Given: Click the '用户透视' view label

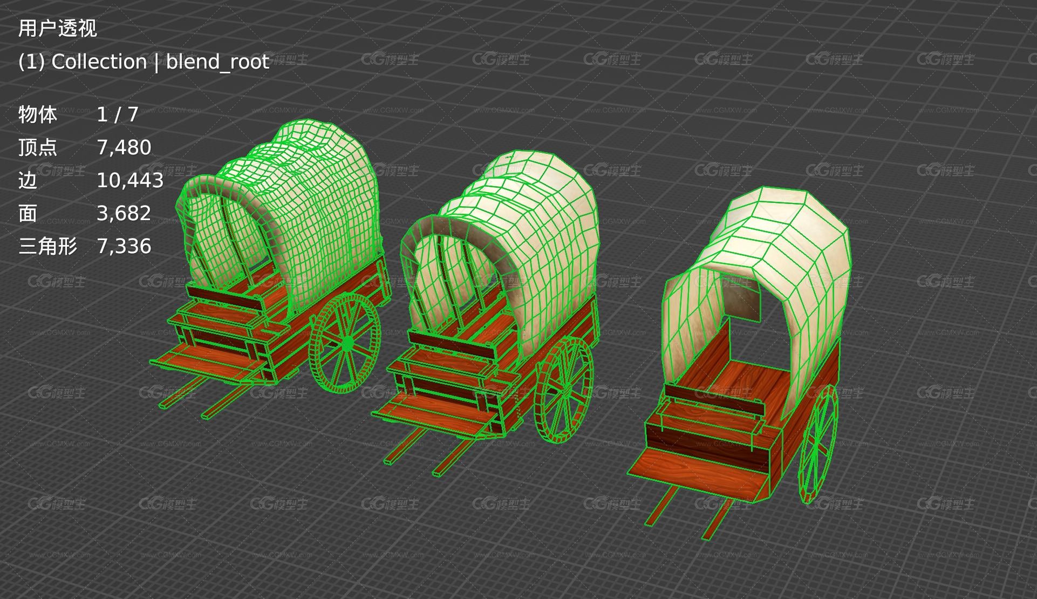Looking at the screenshot, I should click(58, 28).
